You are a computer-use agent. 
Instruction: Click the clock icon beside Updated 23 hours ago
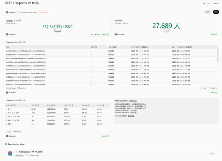pyautogui.click(x=19, y=12)
